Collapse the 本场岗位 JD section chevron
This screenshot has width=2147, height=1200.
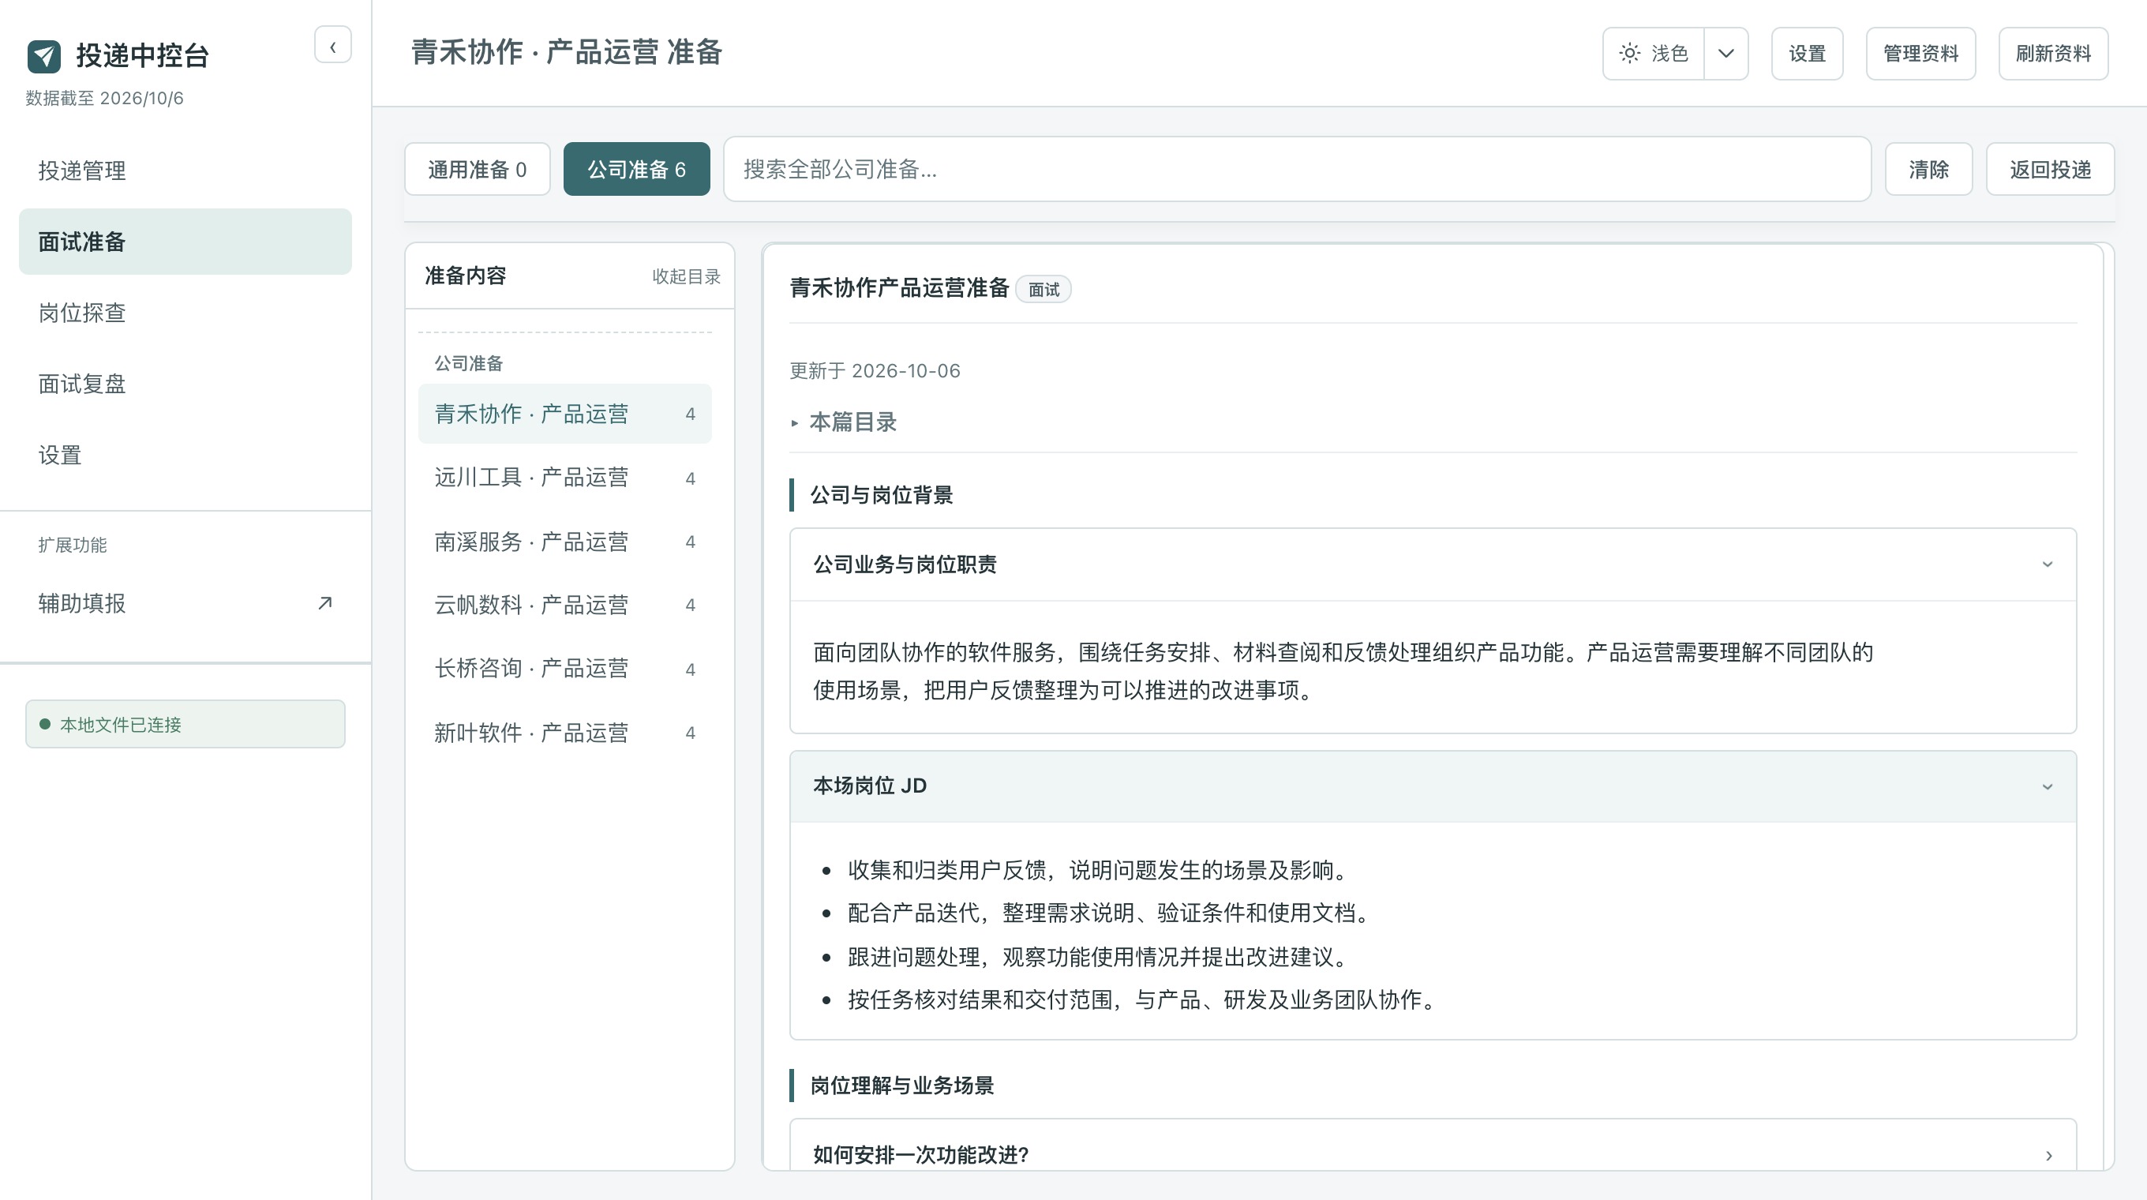[x=2047, y=786]
